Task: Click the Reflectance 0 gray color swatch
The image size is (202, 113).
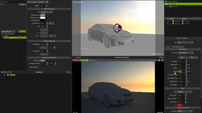Action: (43, 15)
